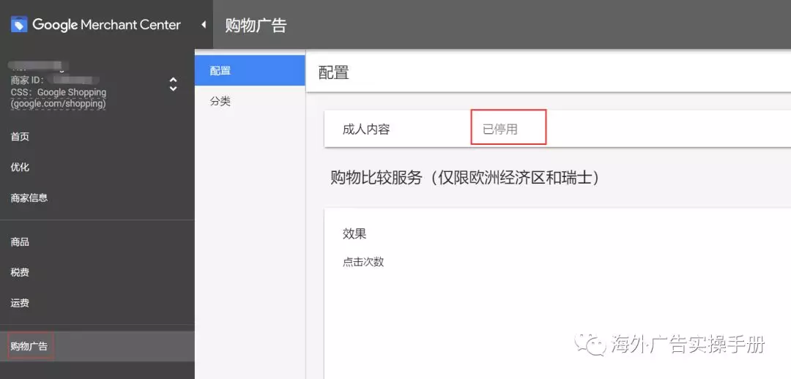This screenshot has width=791, height=379.
Task: Click the CSS: Google Shopping account text
Action: pyautogui.click(x=59, y=93)
